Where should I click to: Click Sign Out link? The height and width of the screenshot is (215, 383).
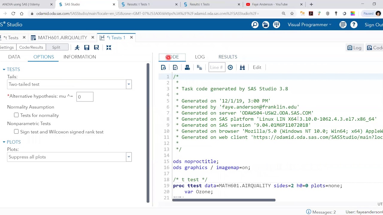pos(373,25)
